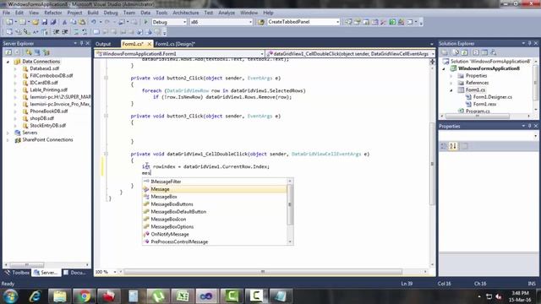The width and height of the screenshot is (541, 304).
Task: Click the Find in Files icon
Action: point(261,22)
